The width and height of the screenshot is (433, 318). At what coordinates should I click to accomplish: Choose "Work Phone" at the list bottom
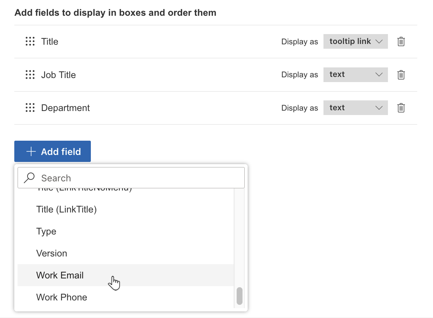pos(62,297)
